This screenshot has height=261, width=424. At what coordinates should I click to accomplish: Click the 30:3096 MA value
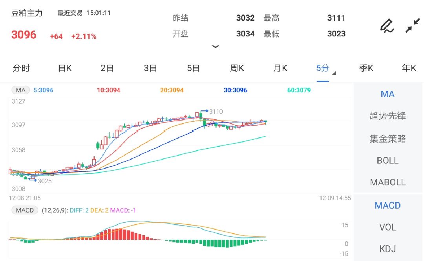235,90
